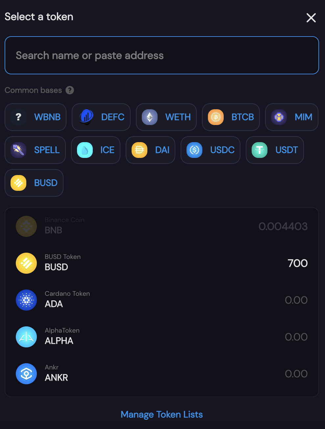
Task: Close the Select a token dialog
Action: point(311,18)
